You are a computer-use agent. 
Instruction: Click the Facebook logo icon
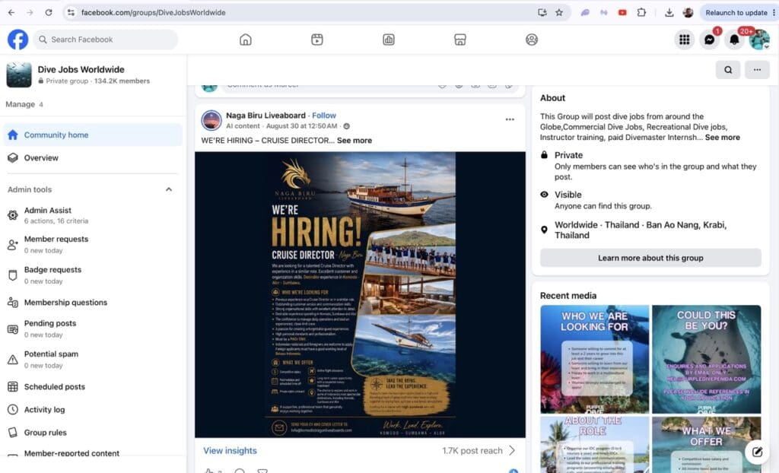coord(18,40)
